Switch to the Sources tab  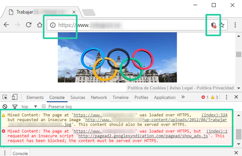pos(78,97)
